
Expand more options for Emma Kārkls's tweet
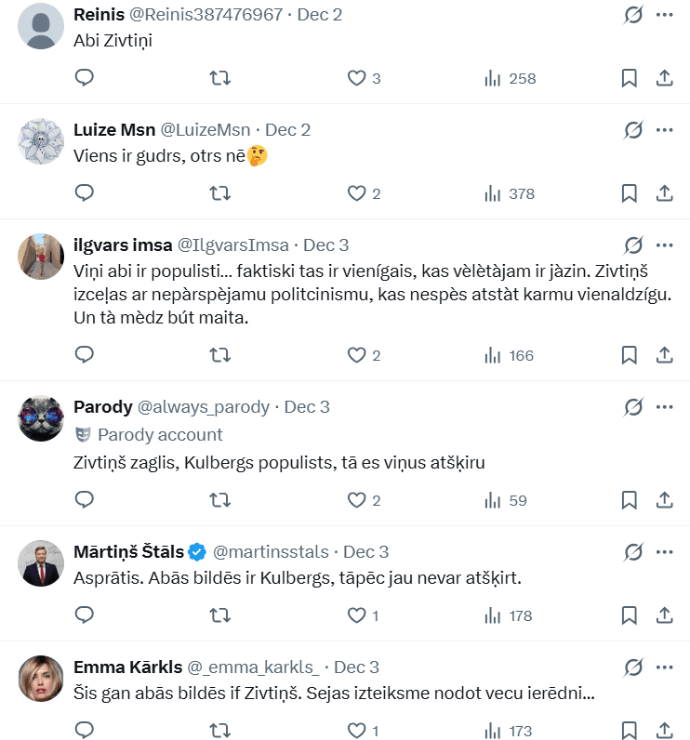[664, 667]
